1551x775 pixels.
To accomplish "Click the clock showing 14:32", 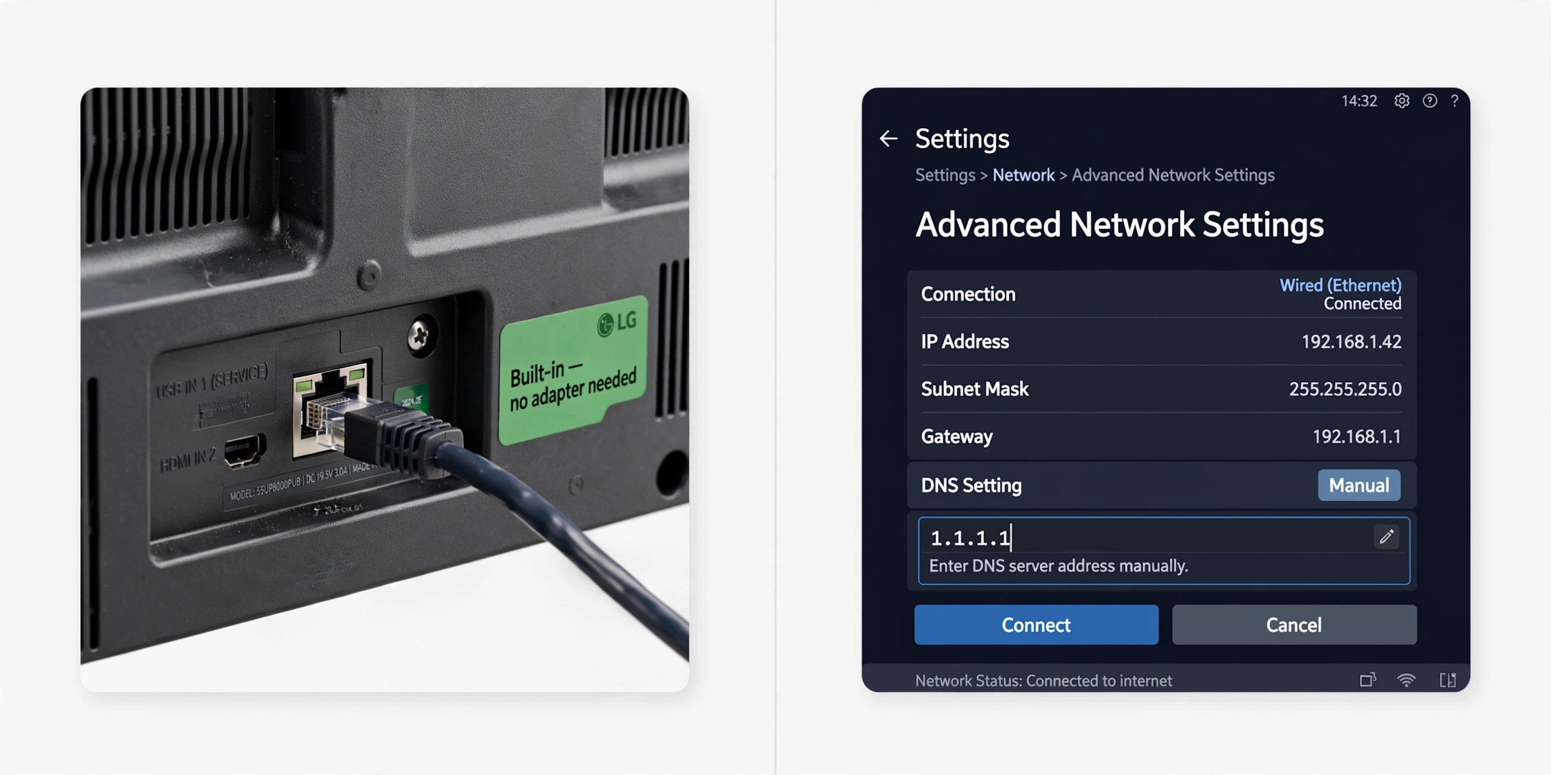I will pyautogui.click(x=1359, y=101).
